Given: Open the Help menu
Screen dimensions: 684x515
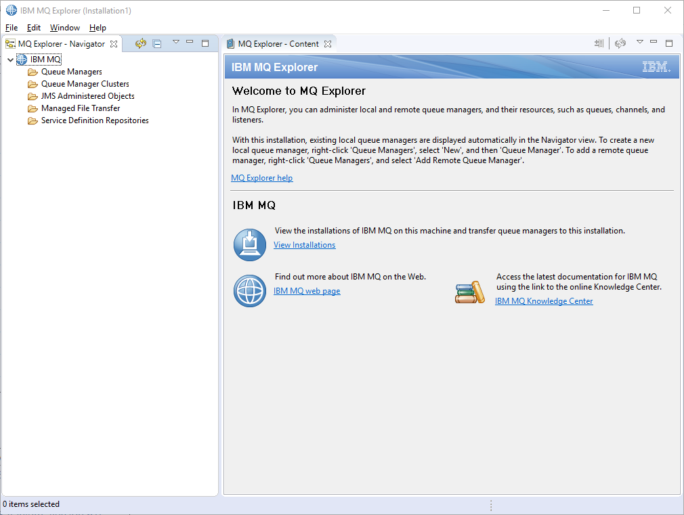Looking at the screenshot, I should (x=98, y=28).
